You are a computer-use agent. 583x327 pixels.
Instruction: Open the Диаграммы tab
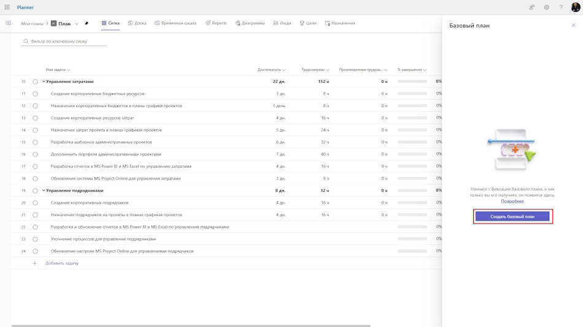click(x=250, y=23)
